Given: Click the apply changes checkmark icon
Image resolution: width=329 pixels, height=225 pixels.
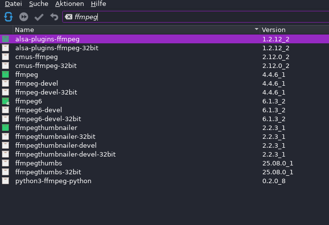Looking at the screenshot, I should 39,17.
